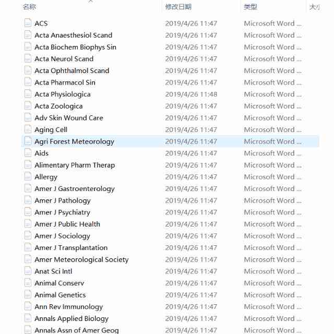This screenshot has width=334, height=334.
Task: Click the ACS file icon
Action: (x=28, y=23)
